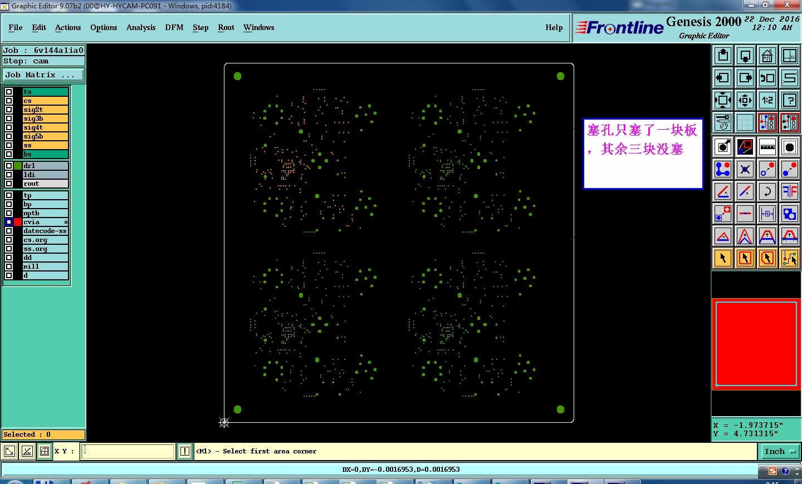Select the cs.org layer name
The width and height of the screenshot is (802, 484).
coord(45,240)
